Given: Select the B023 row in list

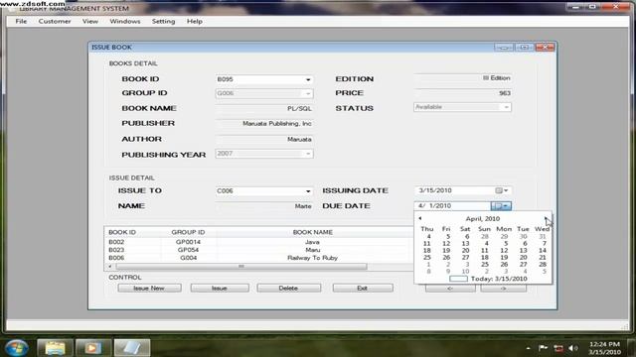Looking at the screenshot, I should point(258,250).
